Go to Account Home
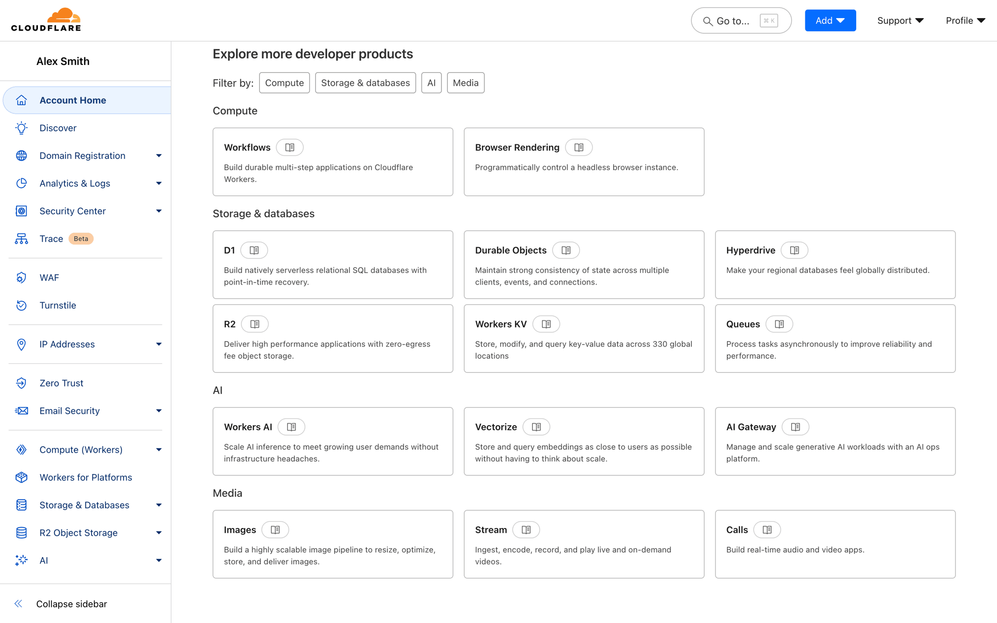The height and width of the screenshot is (623, 997). click(87, 100)
